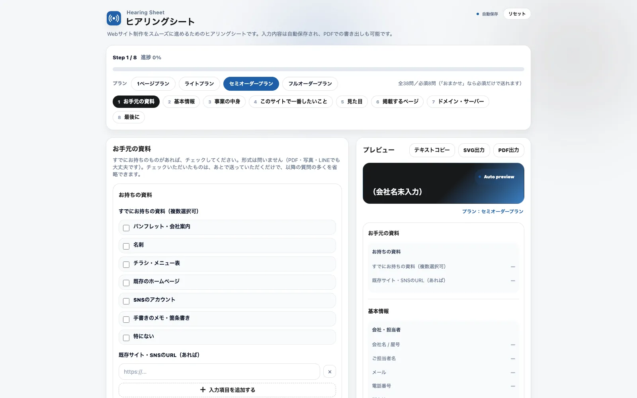Go to step 2 基本情報
The image size is (637, 398).
(182, 101)
